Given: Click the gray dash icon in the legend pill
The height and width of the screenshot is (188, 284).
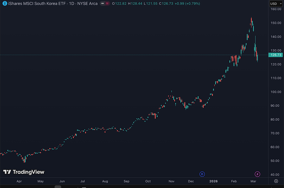Looking at the screenshot, I should 103,3.
